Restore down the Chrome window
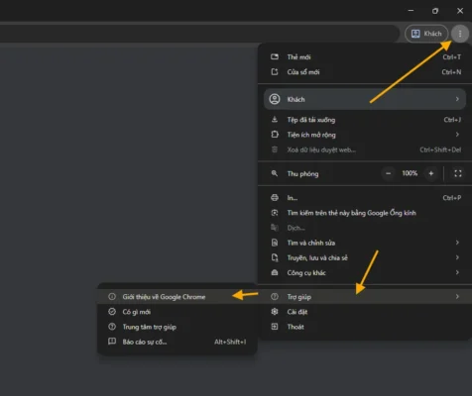This screenshot has width=472, height=396. pos(435,11)
